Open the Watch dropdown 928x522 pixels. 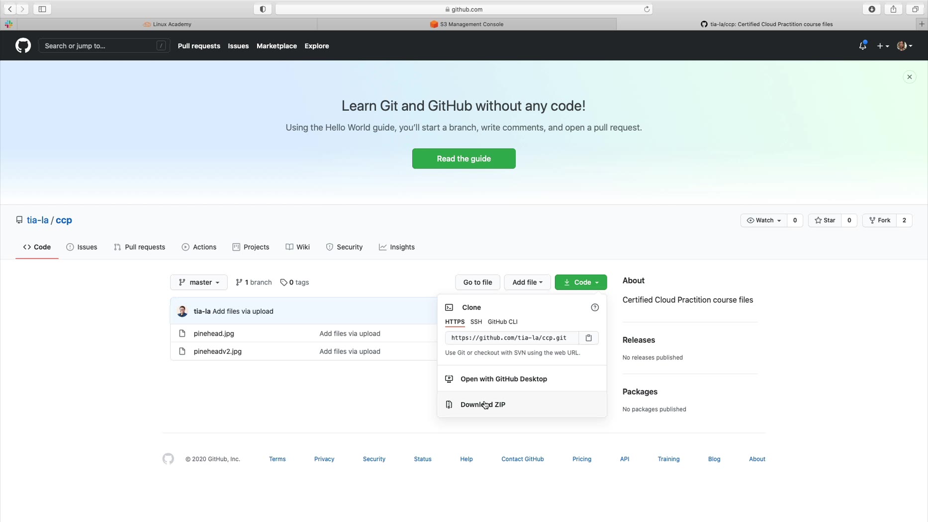pyautogui.click(x=764, y=220)
